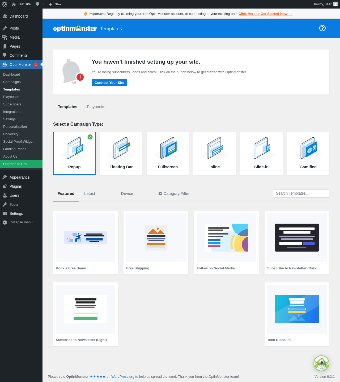The height and width of the screenshot is (382, 340).
Task: Open the WordPress.org link in footer
Action: [123, 377]
